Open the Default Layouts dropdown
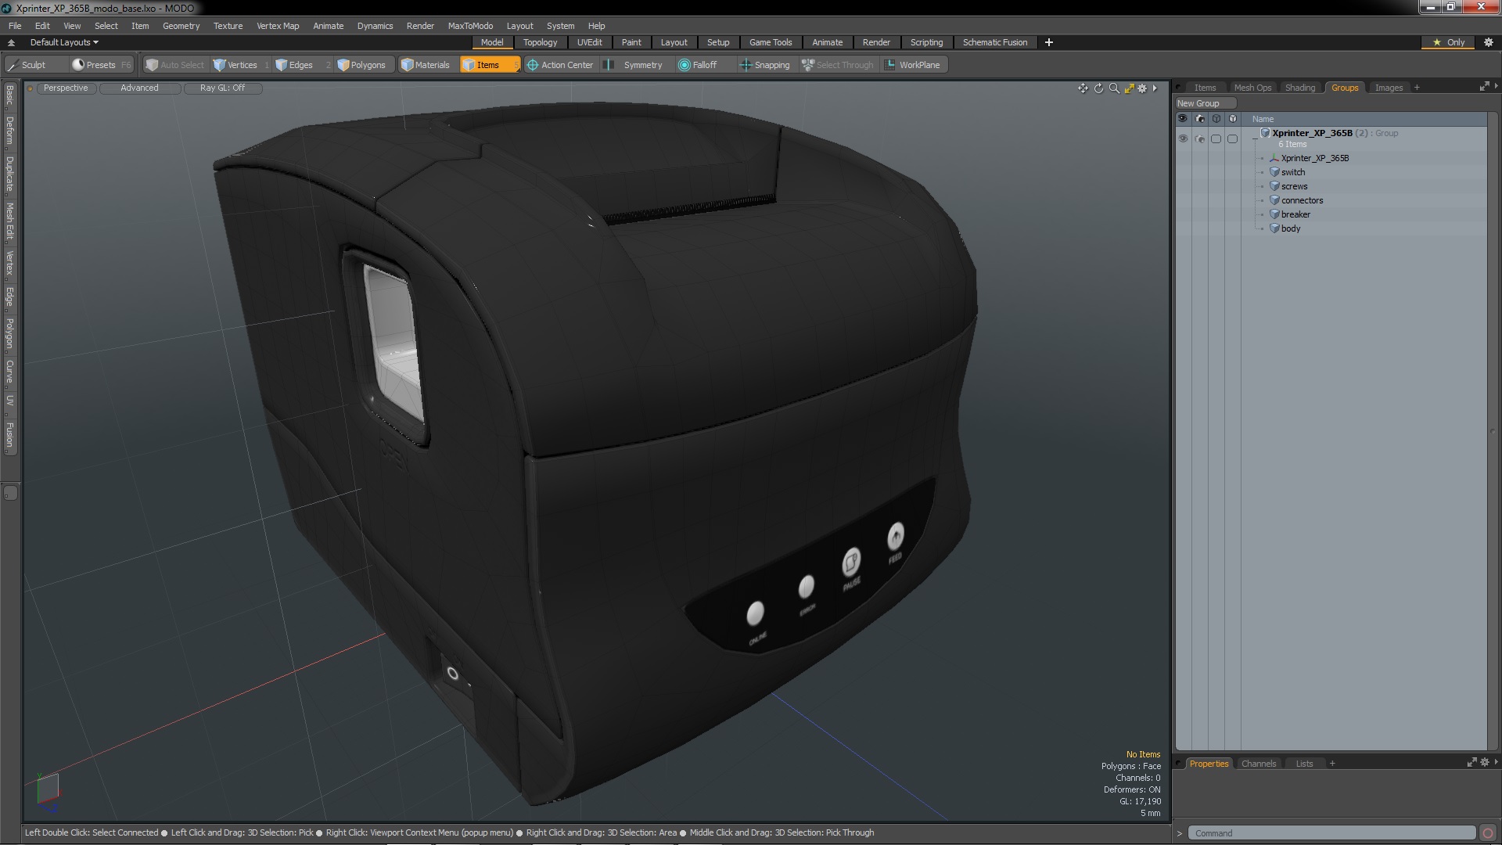 [x=64, y=42]
